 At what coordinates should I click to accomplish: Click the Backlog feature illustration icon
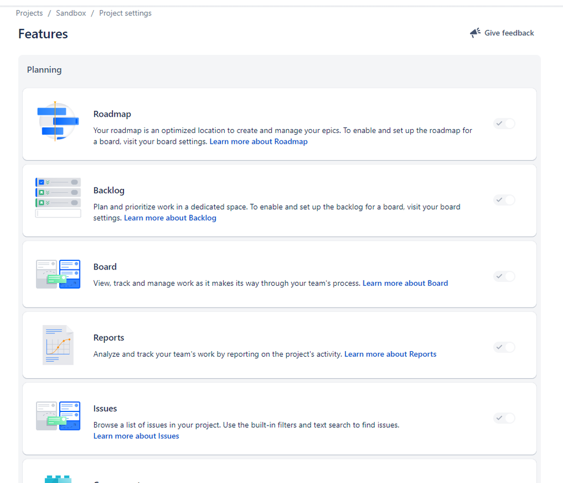(x=58, y=197)
